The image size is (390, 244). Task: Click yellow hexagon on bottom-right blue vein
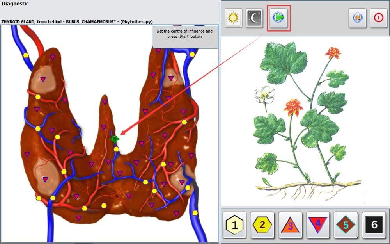[x=195, y=213]
